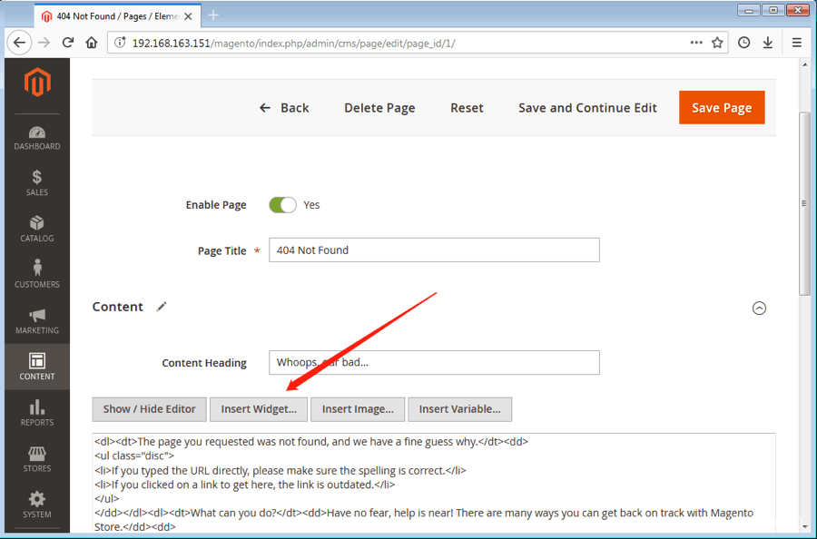Click into the Page Title input field
The image size is (817, 539).
434,250
